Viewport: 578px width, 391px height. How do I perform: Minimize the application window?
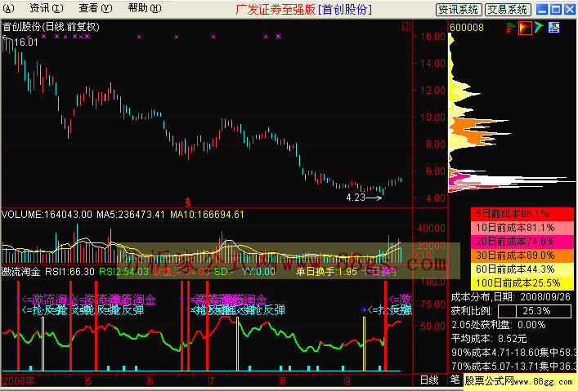click(x=542, y=10)
